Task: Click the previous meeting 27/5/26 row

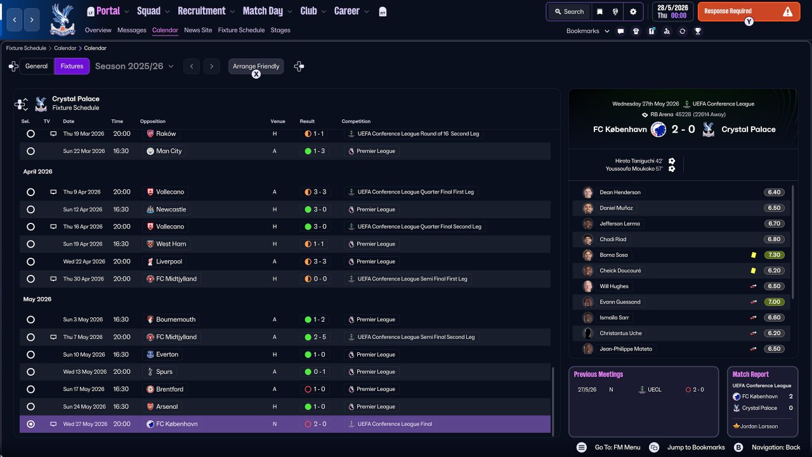Action: pyautogui.click(x=643, y=390)
